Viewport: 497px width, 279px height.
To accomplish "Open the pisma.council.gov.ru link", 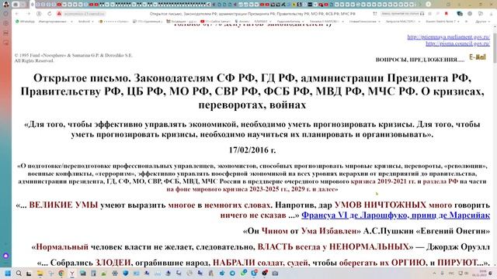I will [457, 43].
